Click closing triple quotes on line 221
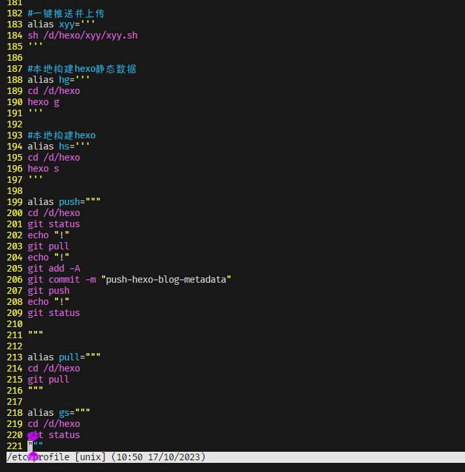This screenshot has height=472, width=465. (35, 445)
